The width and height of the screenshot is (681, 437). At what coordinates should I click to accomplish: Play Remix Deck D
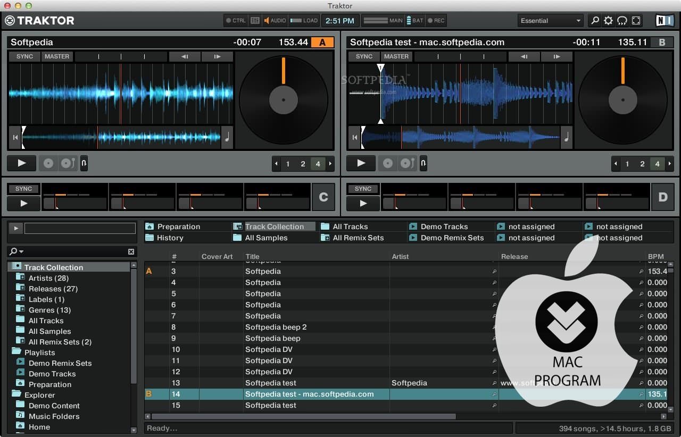click(363, 203)
